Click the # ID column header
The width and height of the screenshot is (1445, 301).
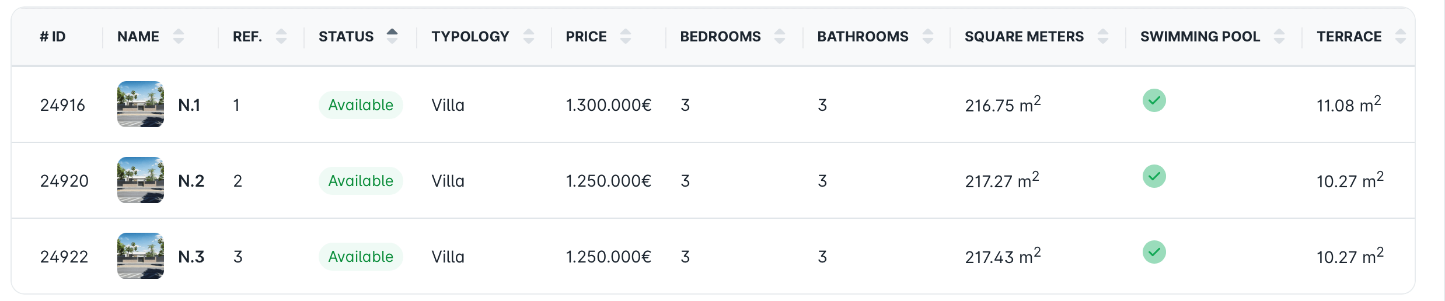[x=53, y=37]
